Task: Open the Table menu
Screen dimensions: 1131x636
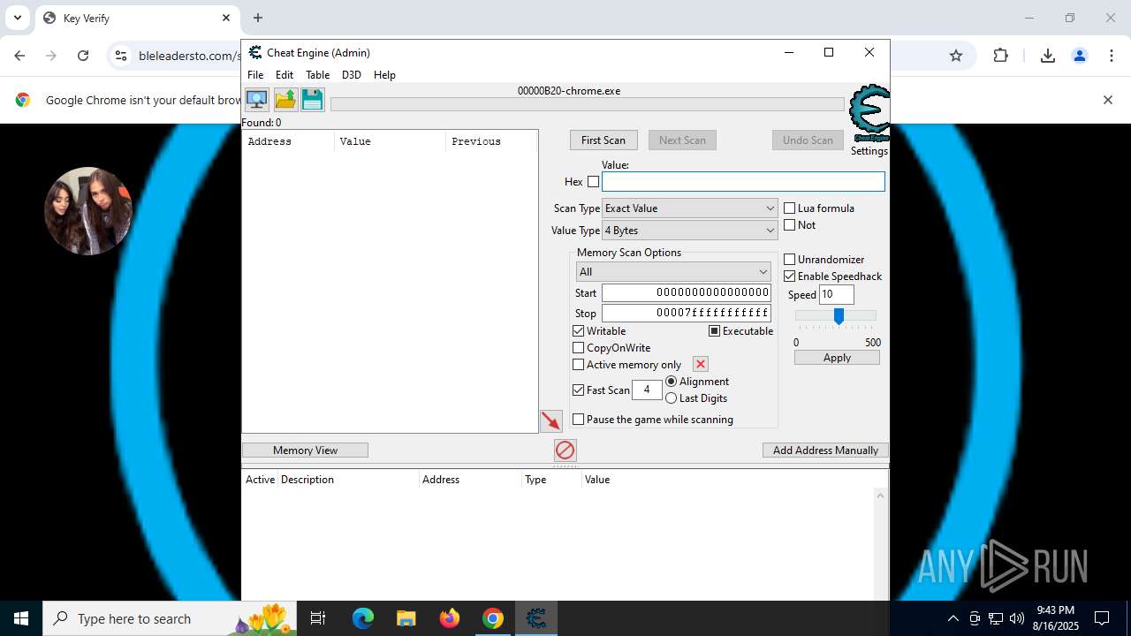Action: pyautogui.click(x=317, y=75)
